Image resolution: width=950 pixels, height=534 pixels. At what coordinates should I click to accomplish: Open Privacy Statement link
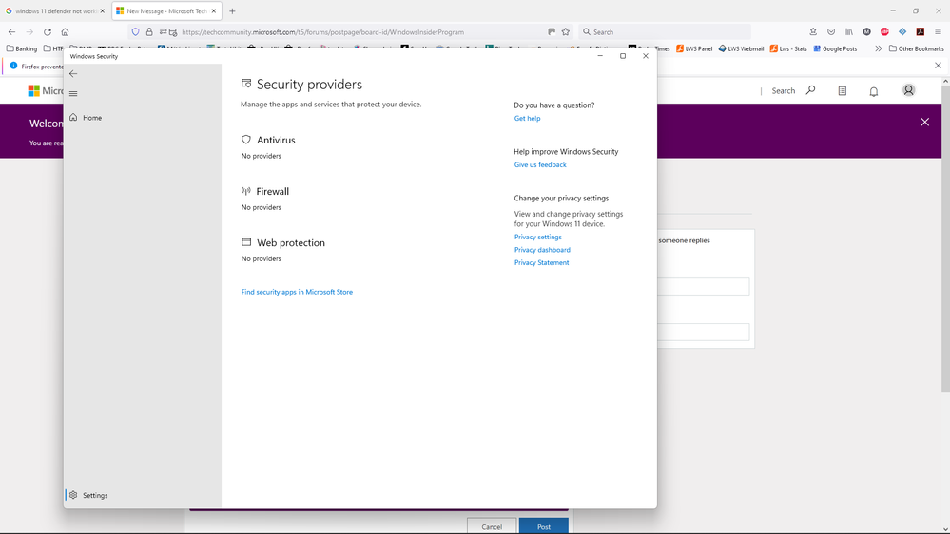pyautogui.click(x=542, y=263)
